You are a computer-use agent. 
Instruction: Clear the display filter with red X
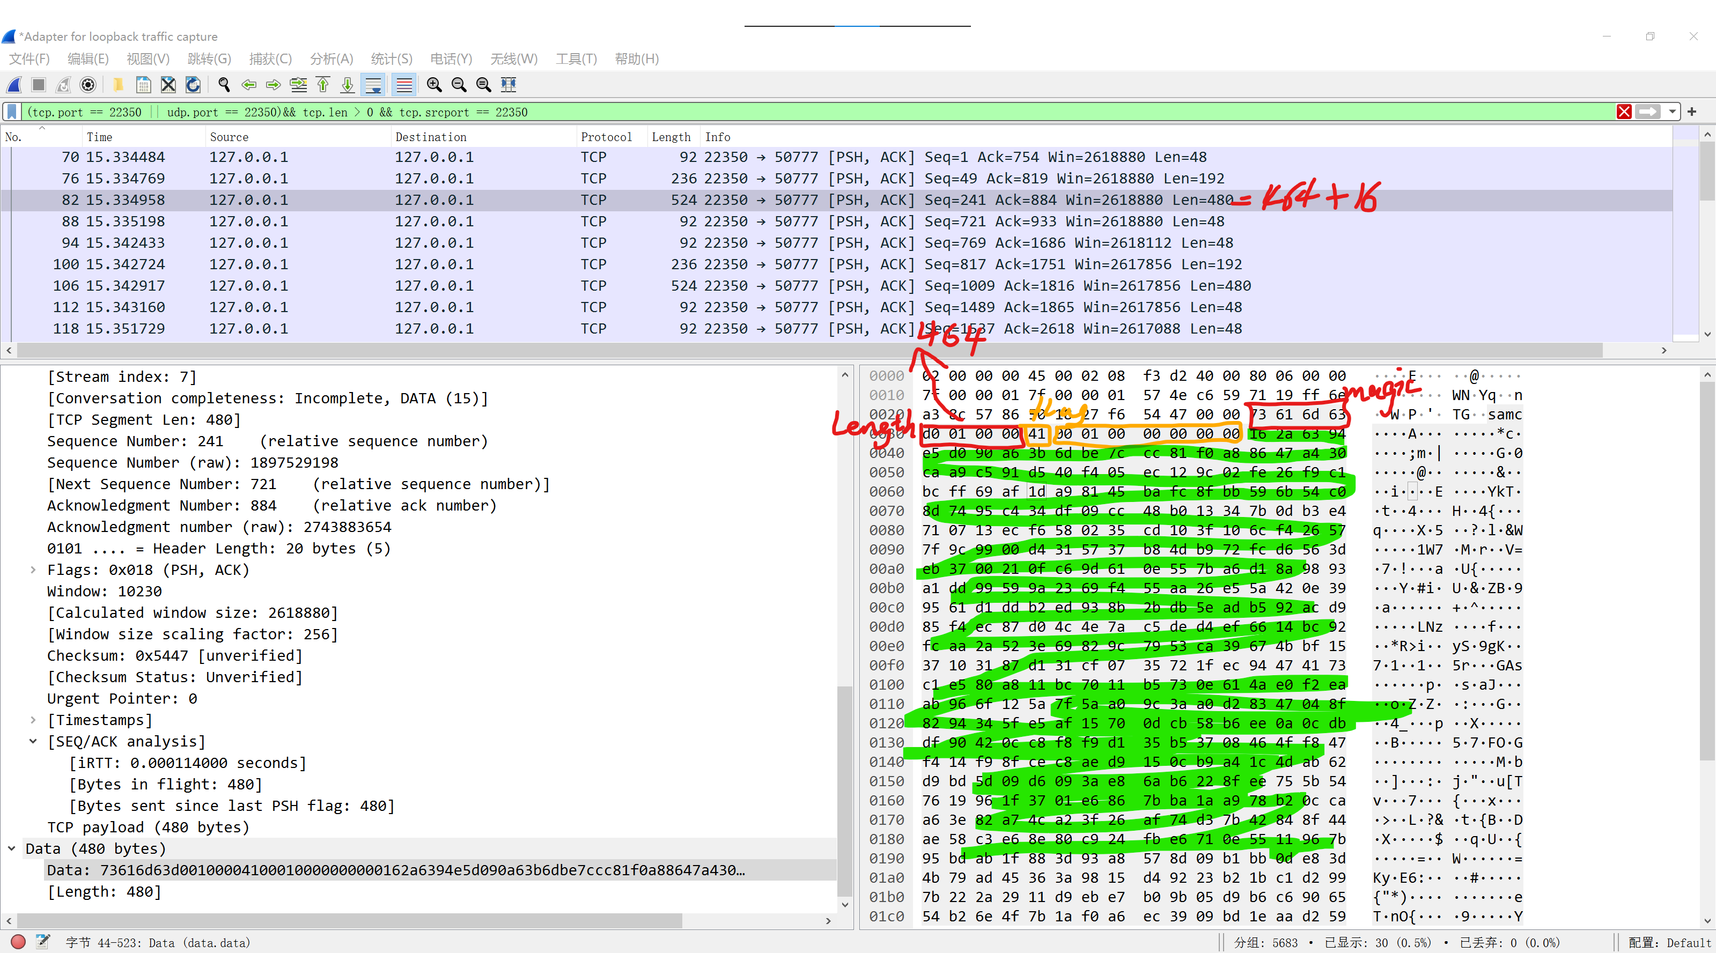(x=1624, y=112)
